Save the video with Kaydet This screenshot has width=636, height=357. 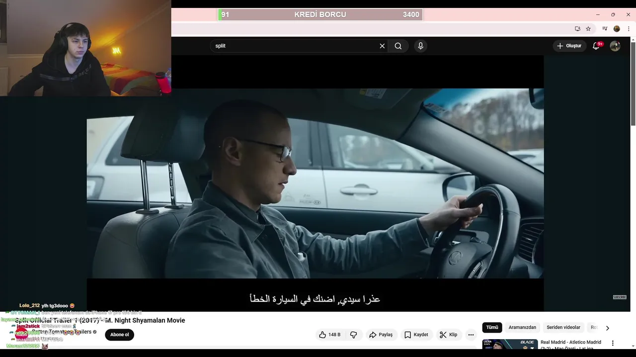[x=416, y=335]
